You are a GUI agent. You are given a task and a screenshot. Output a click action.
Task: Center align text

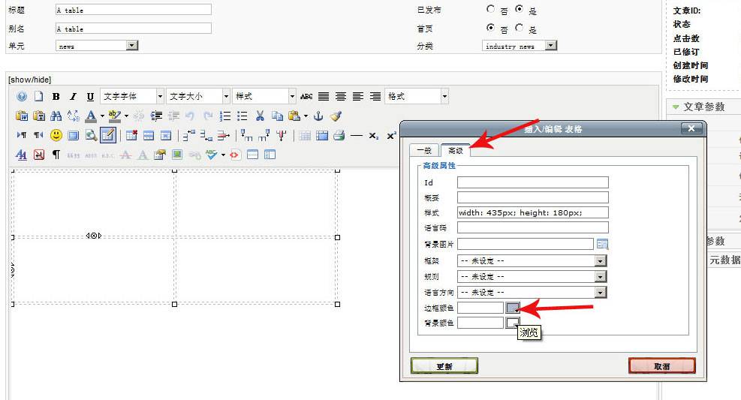click(x=341, y=96)
